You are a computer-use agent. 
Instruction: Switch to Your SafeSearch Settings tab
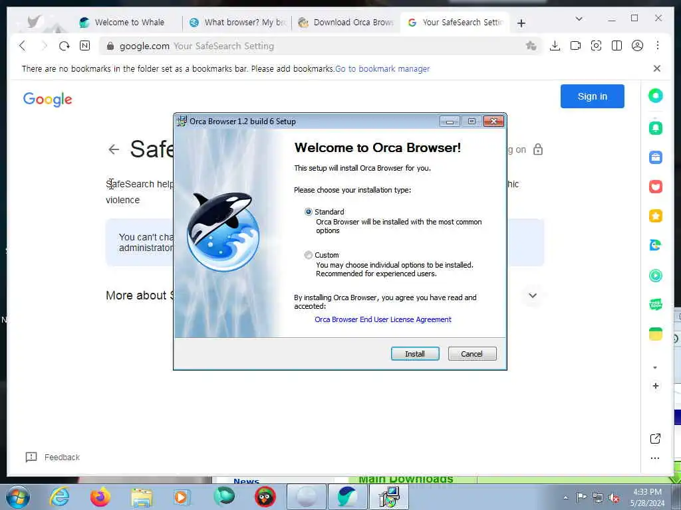[x=455, y=22]
